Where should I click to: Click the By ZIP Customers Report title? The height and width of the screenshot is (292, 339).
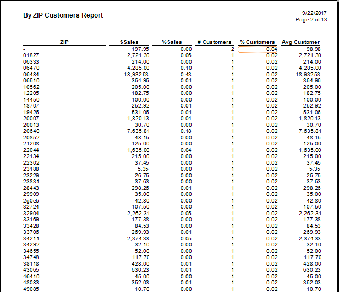(x=63, y=15)
